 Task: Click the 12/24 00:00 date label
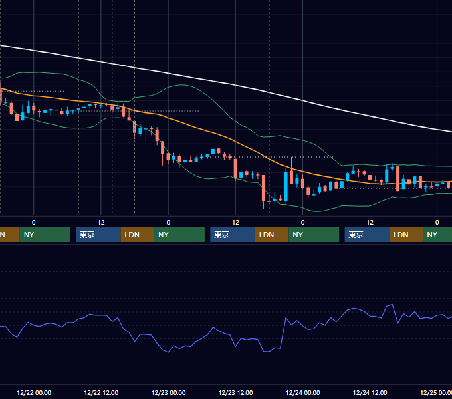[x=302, y=392]
